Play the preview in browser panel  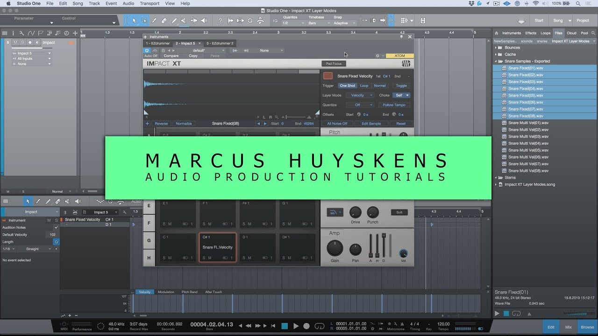click(497, 314)
